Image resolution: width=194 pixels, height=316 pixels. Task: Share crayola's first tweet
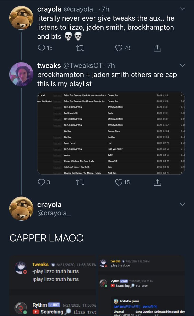pos(157,48)
